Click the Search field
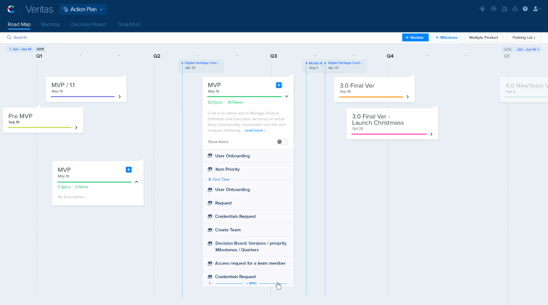Viewport: 548px width, 305px height. [20, 38]
